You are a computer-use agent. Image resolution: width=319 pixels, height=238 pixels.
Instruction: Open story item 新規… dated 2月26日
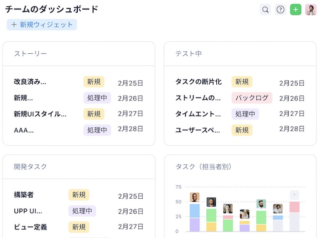click(x=23, y=98)
